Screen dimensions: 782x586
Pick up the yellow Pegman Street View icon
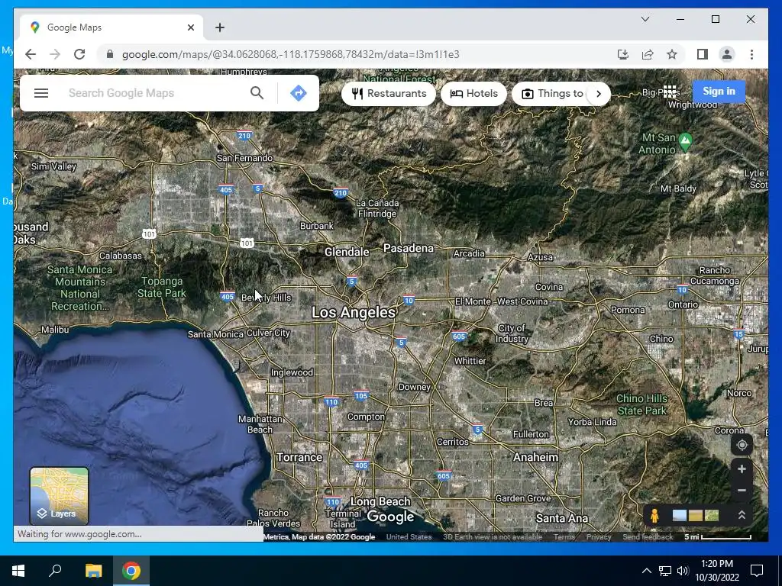click(654, 515)
